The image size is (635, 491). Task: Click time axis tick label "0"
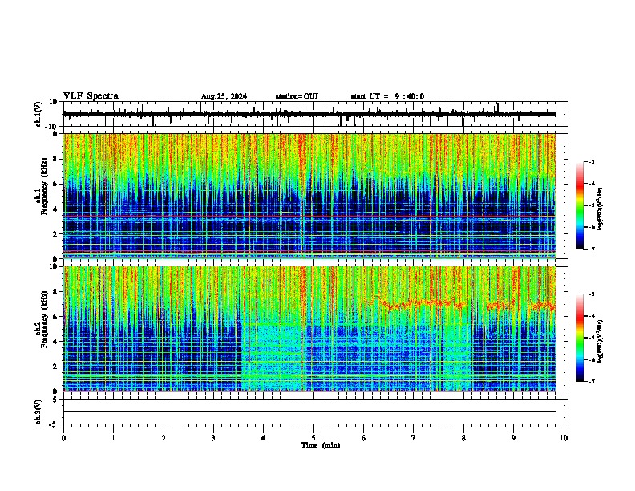point(63,438)
